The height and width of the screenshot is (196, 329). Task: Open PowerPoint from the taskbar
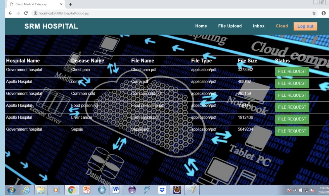tap(86, 190)
